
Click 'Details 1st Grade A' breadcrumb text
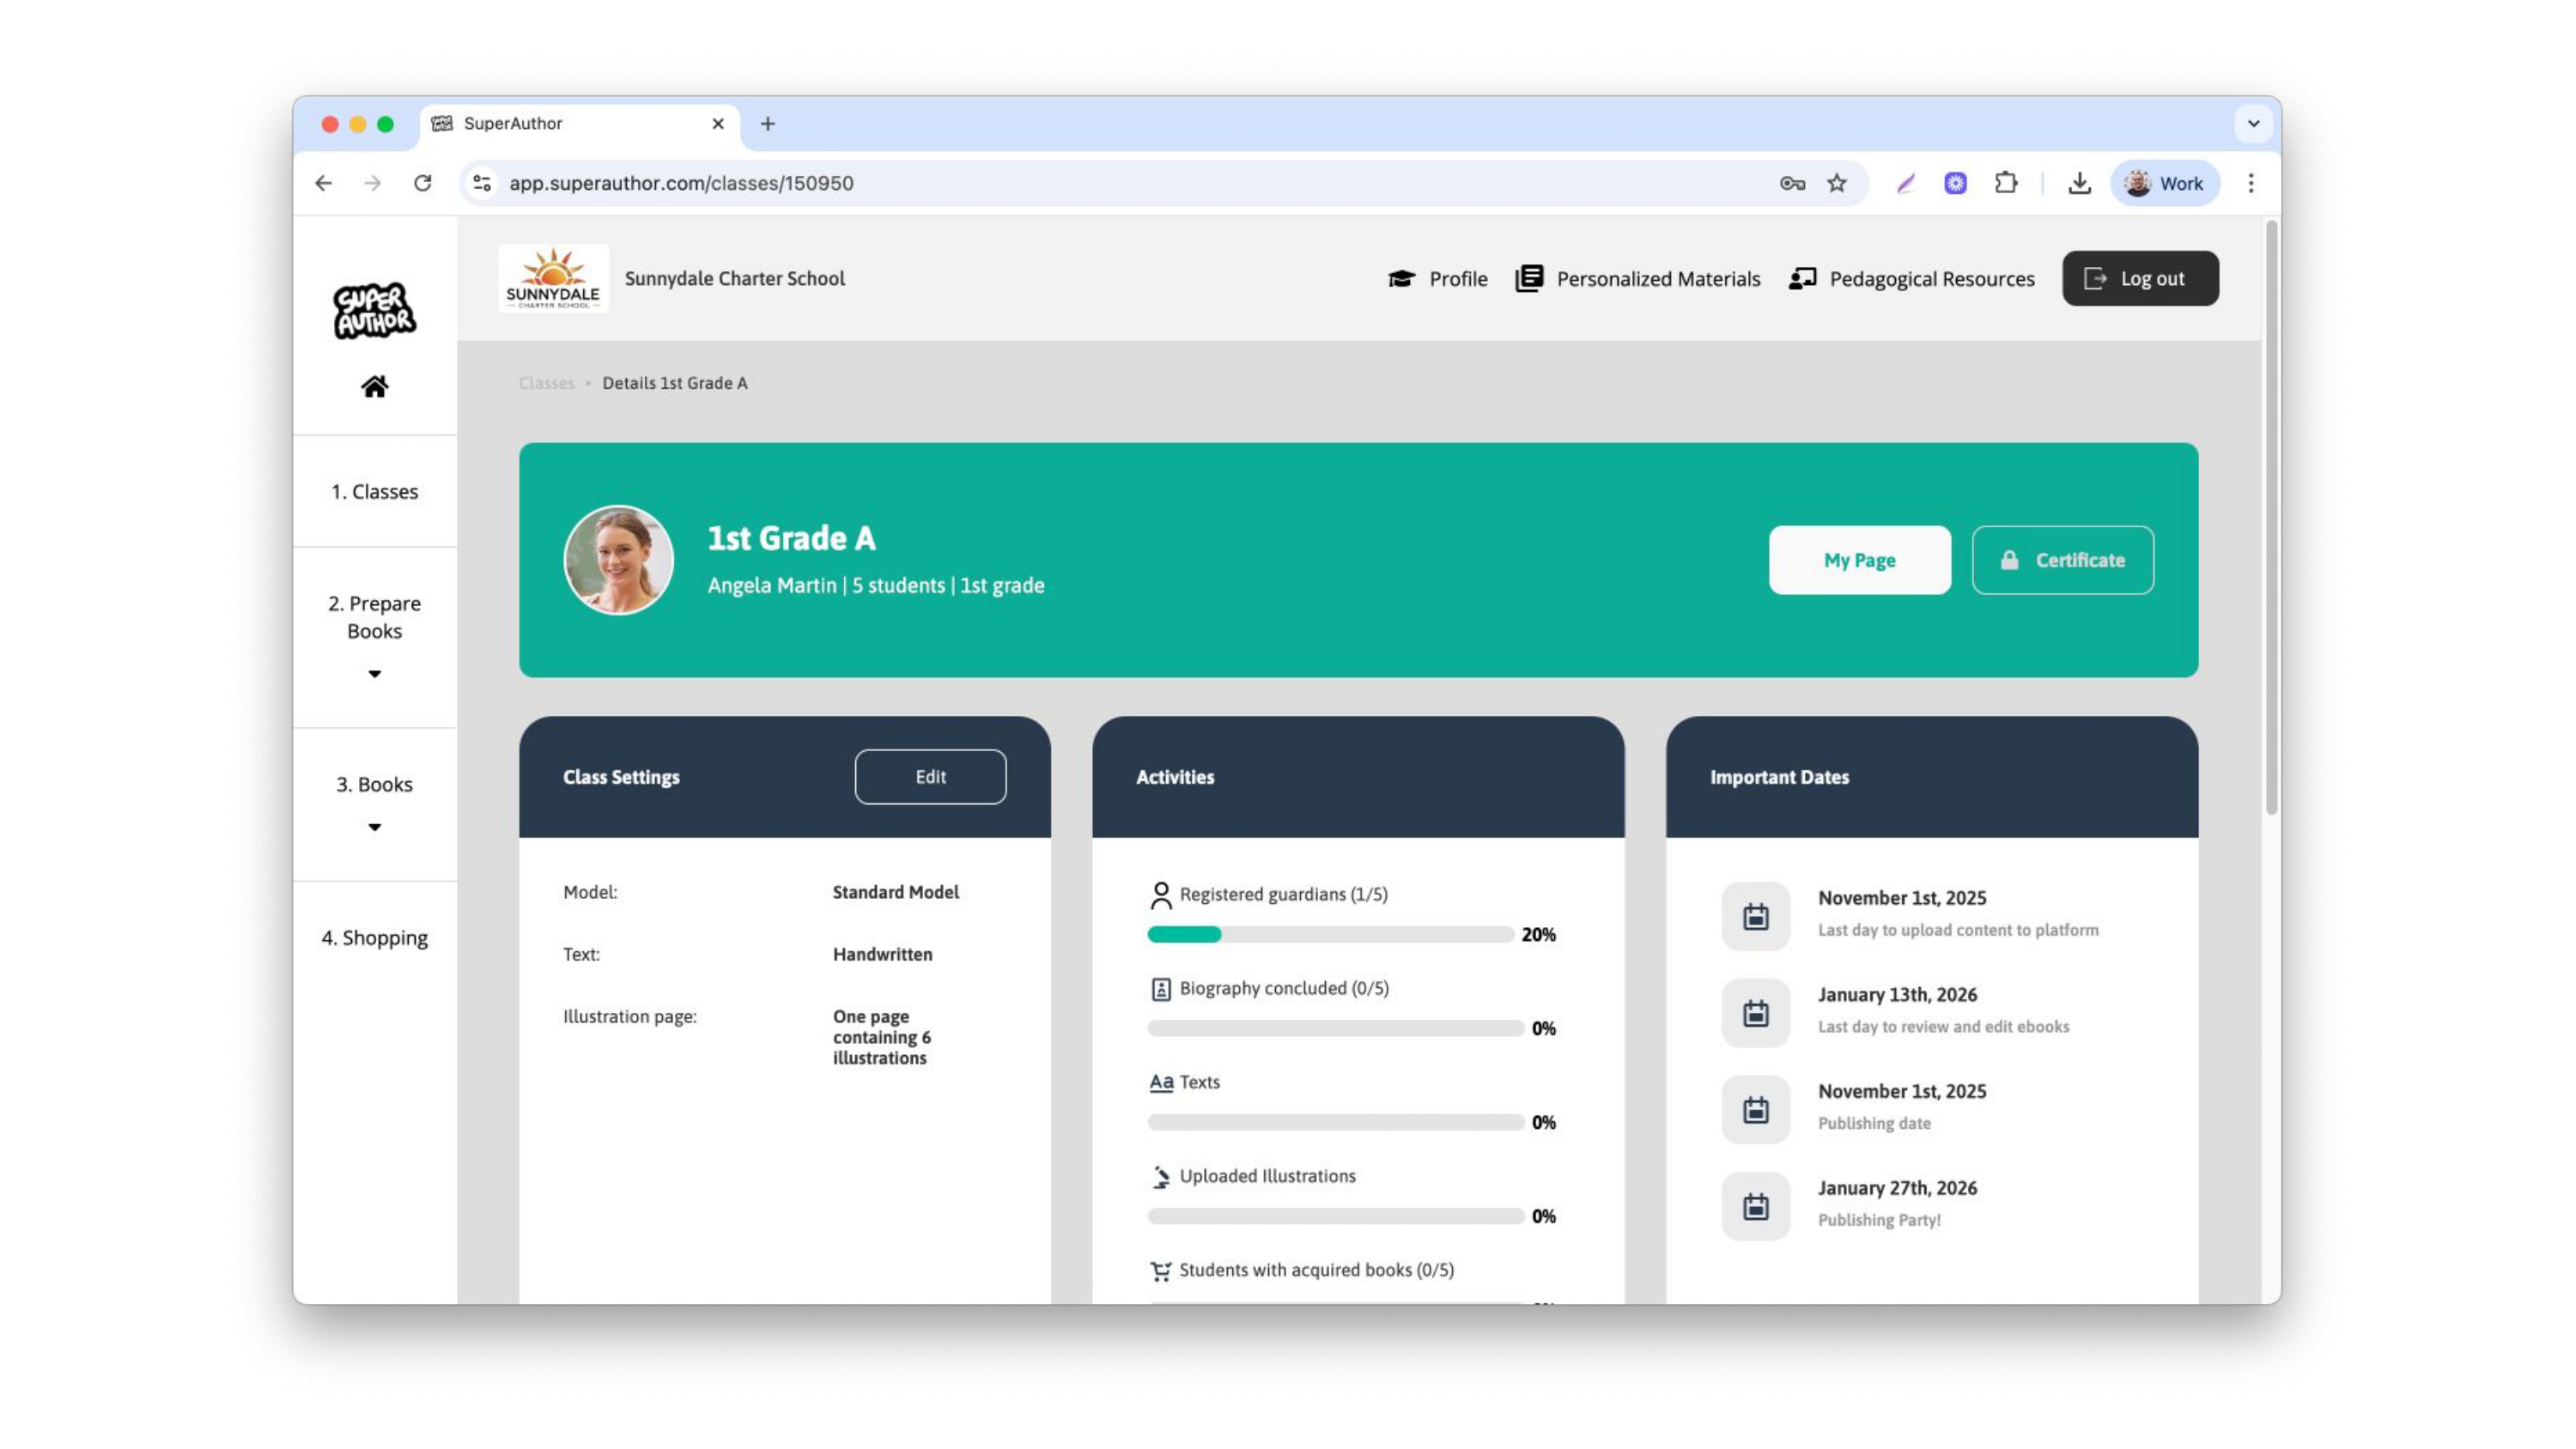click(674, 383)
